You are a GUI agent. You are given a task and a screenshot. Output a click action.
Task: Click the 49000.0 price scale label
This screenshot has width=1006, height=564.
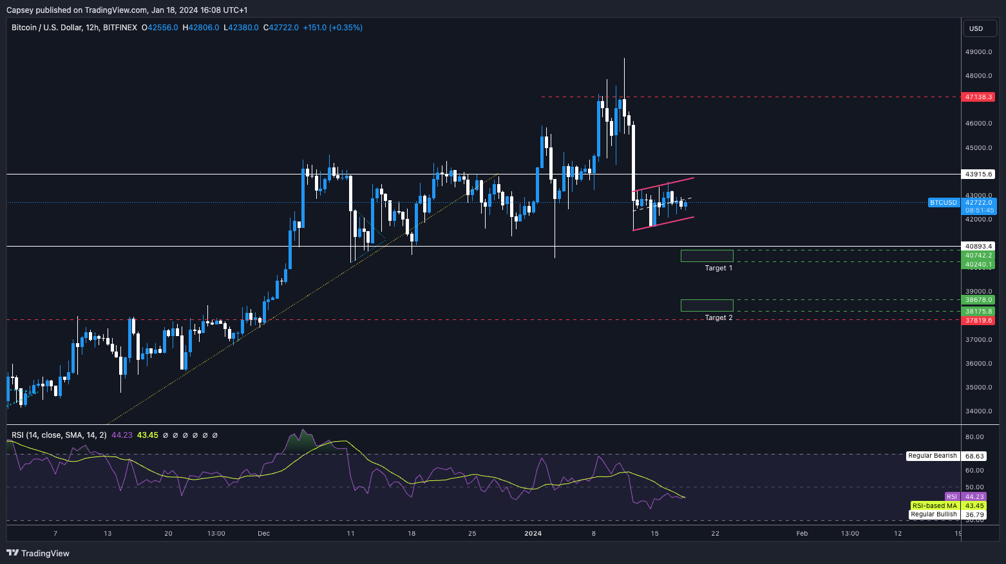tap(978, 52)
